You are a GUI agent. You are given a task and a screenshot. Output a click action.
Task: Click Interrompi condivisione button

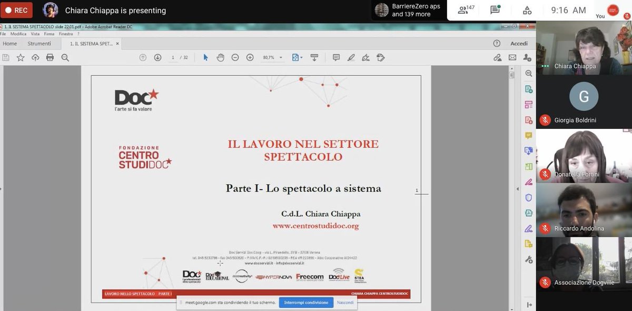pyautogui.click(x=306, y=303)
